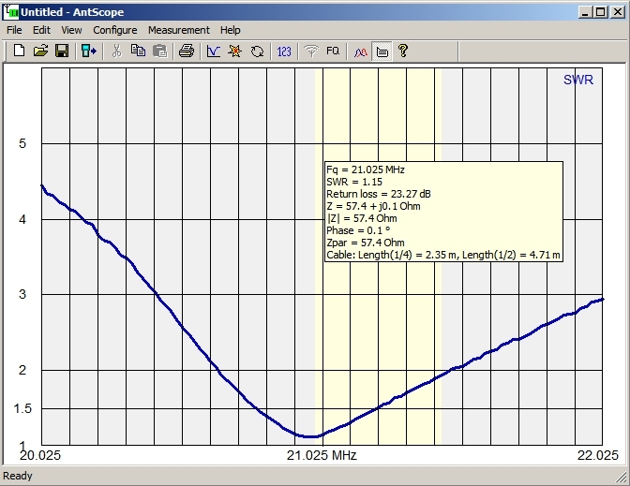
Task: Click the 'Return loss = 23.27 dB' line
Action: click(379, 194)
